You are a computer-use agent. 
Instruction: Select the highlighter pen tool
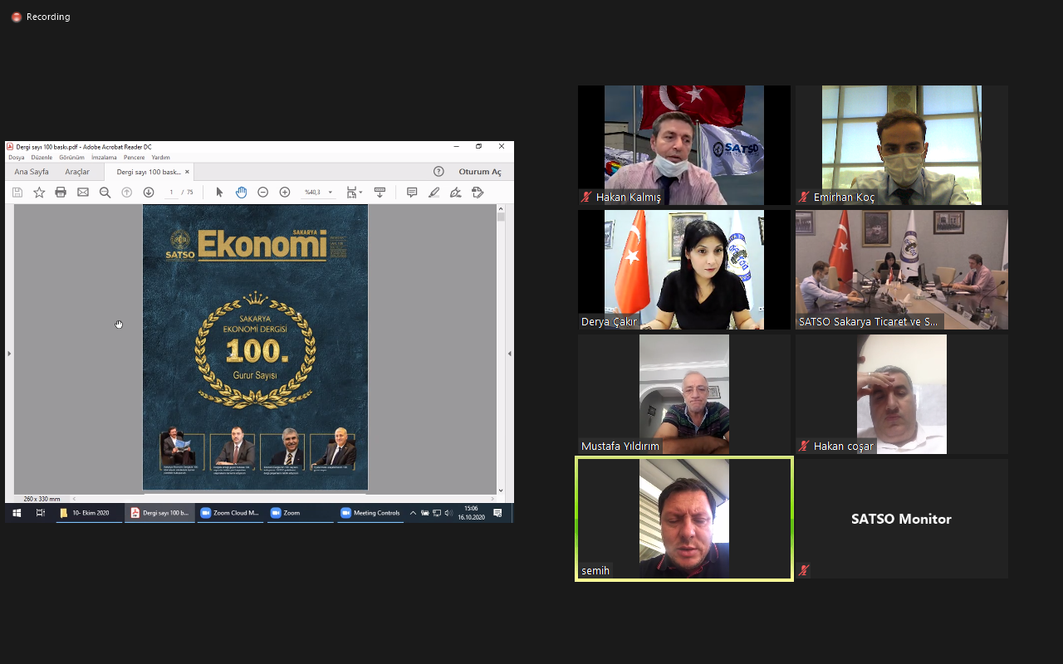(434, 193)
